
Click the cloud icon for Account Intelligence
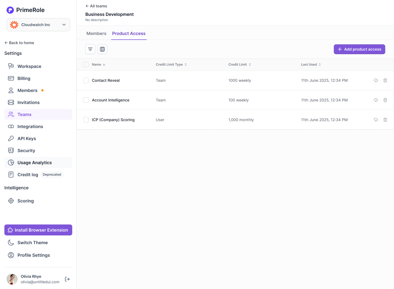pos(376,100)
